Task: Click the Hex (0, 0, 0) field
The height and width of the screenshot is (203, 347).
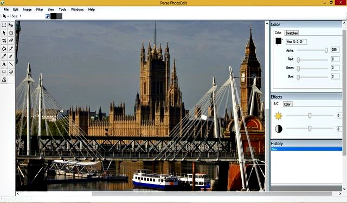Action: click(297, 42)
